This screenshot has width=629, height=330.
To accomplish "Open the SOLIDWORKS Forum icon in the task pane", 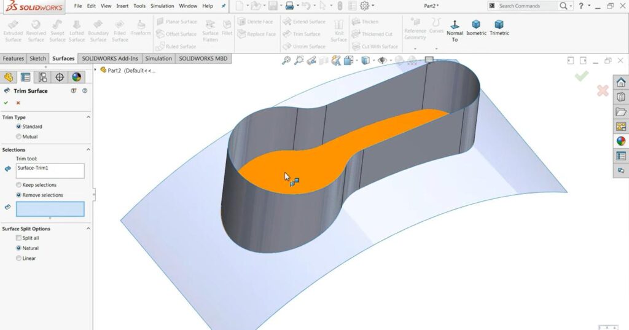I will (621, 171).
